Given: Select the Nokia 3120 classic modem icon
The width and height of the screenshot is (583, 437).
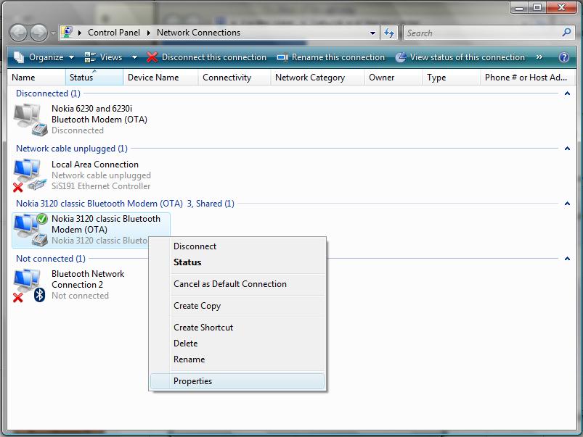Looking at the screenshot, I should [30, 230].
